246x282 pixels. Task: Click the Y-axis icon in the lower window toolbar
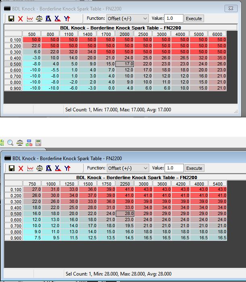tap(67, 168)
